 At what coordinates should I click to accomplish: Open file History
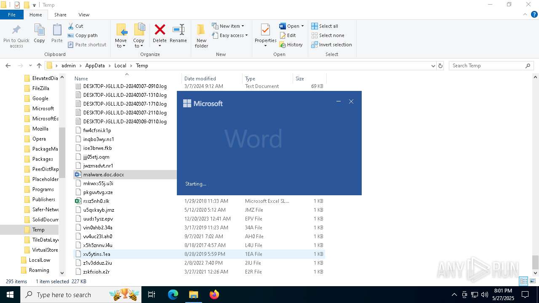pyautogui.click(x=291, y=45)
